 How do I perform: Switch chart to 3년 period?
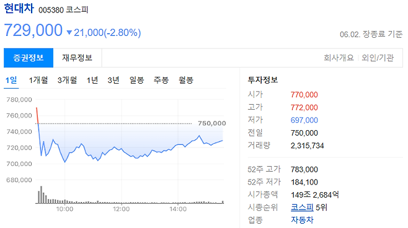113,80
